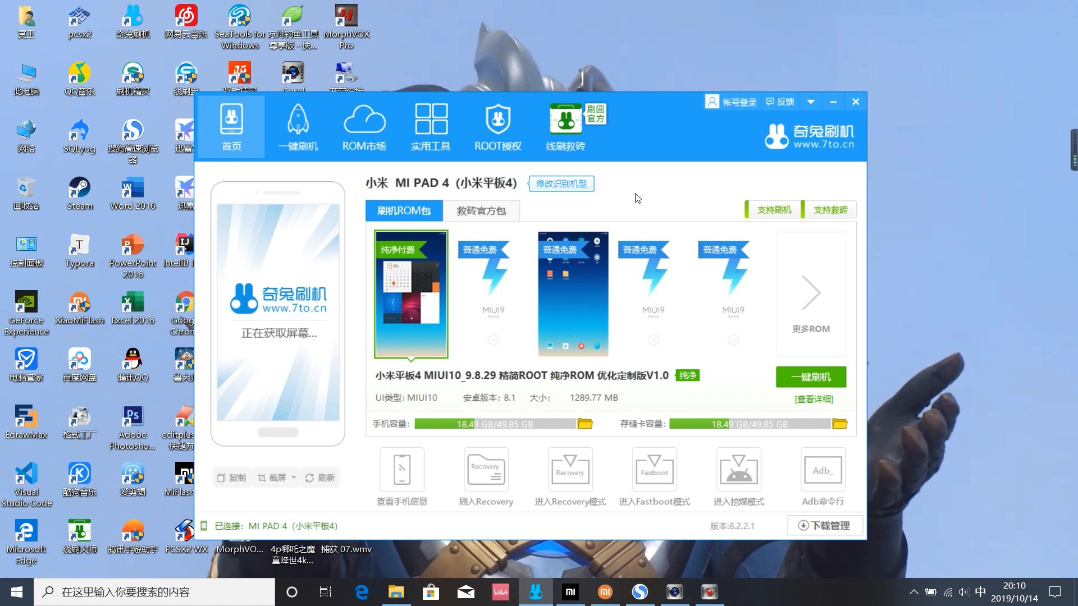
Task: Open the 手机容量 folder icon
Action: tap(585, 424)
